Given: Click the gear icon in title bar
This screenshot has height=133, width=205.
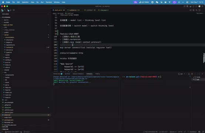Looking at the screenshot, I should click(202, 6).
